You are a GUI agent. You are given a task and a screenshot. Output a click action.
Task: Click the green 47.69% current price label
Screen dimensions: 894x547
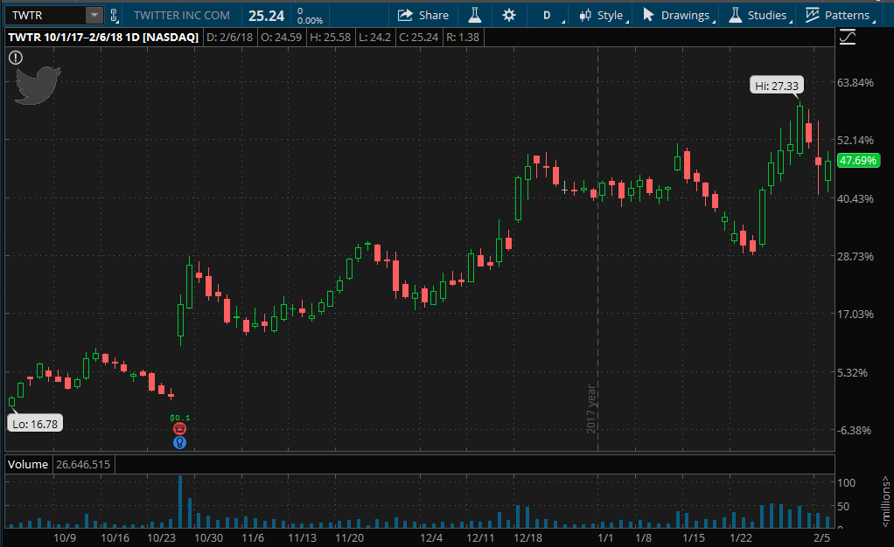858,161
